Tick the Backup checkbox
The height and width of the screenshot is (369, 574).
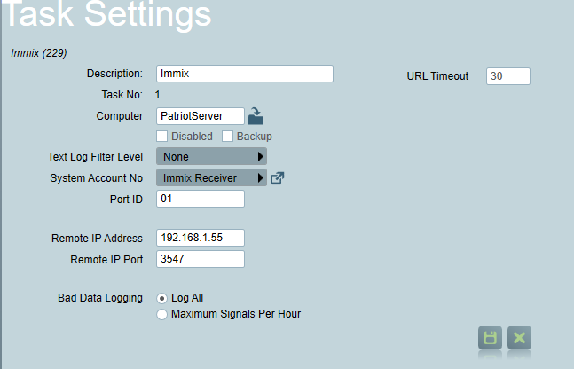click(227, 137)
